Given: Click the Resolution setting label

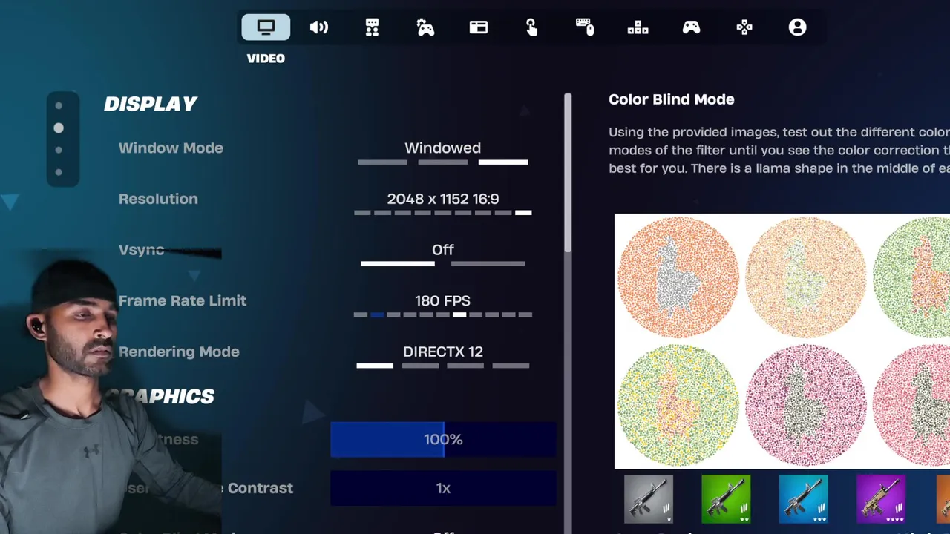Looking at the screenshot, I should point(158,199).
